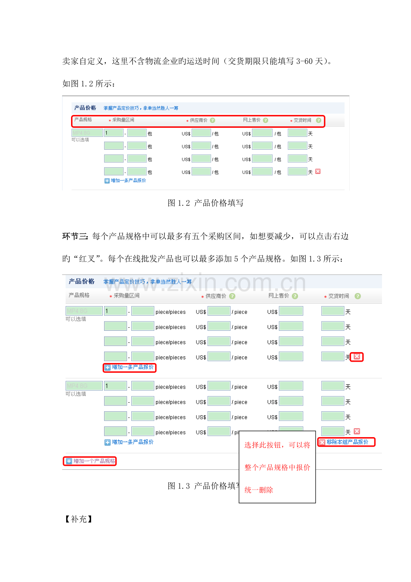Click help icon beside 供应商价 in Figure 1.3

click(232, 296)
